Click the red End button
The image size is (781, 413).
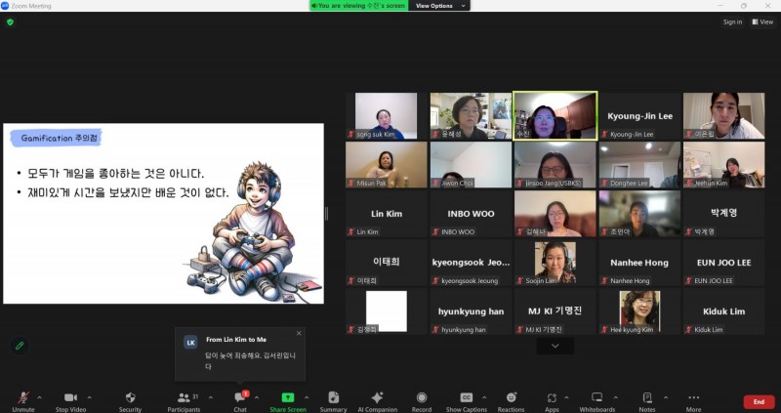(x=759, y=401)
